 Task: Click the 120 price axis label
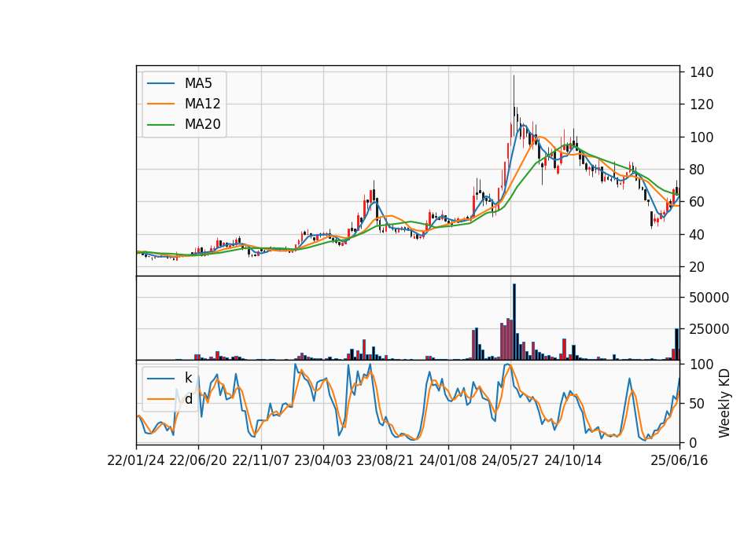(702, 104)
